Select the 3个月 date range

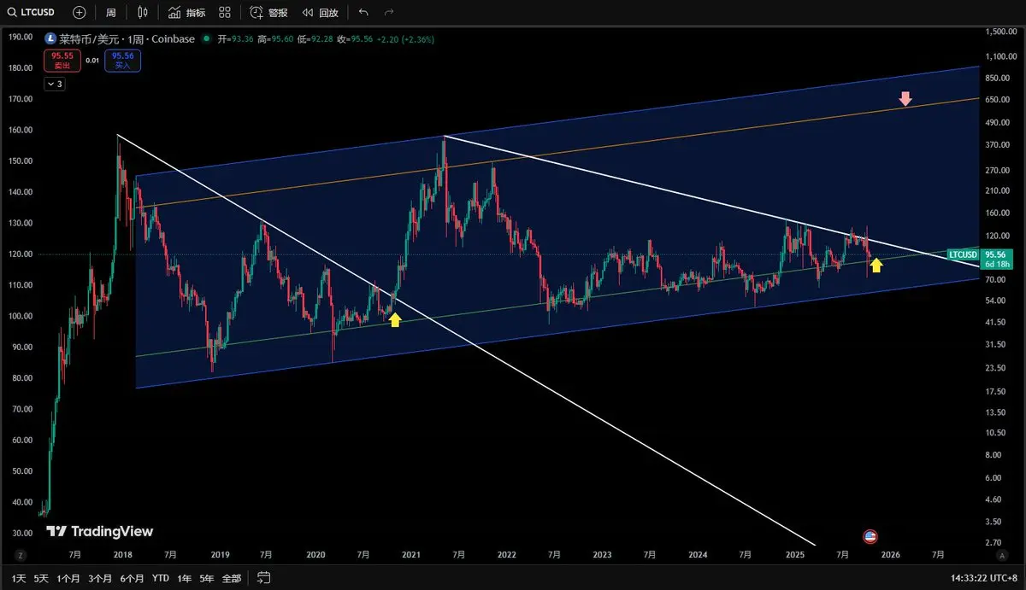(100, 578)
